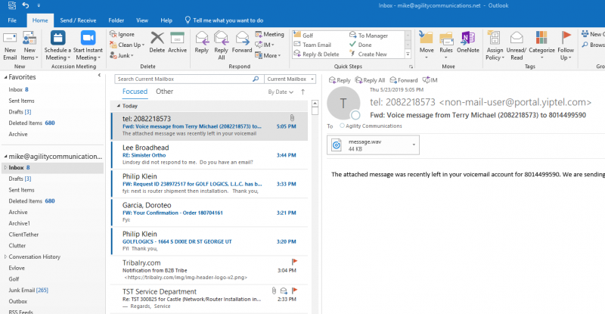Click the Reply ribbon button
Screen dimensions: 605x314
click(x=201, y=42)
